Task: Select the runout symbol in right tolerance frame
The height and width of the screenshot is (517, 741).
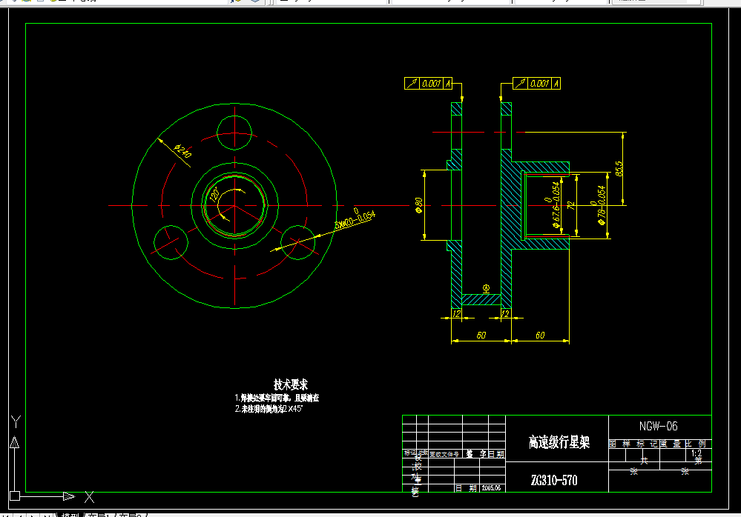Action: point(520,84)
